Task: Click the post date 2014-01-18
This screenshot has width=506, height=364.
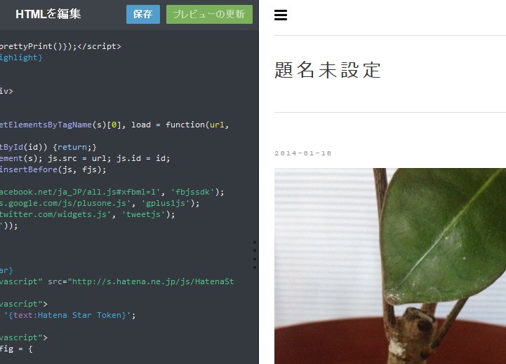Action: pos(303,153)
